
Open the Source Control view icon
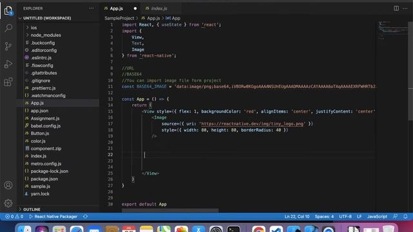[8, 46]
